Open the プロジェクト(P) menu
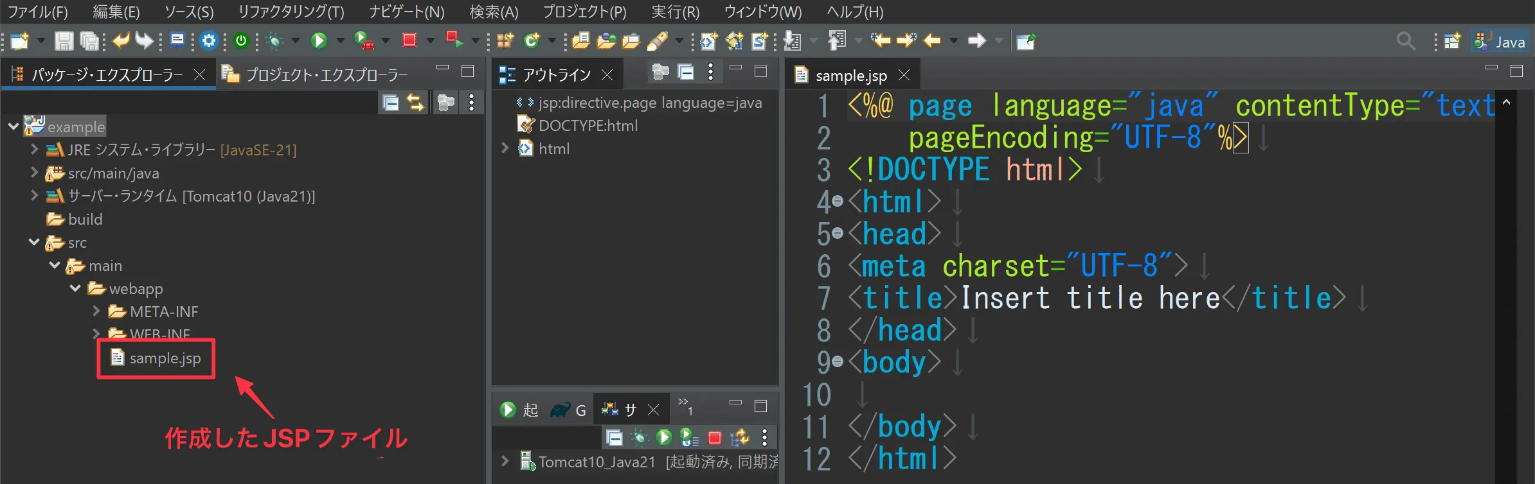 584,12
